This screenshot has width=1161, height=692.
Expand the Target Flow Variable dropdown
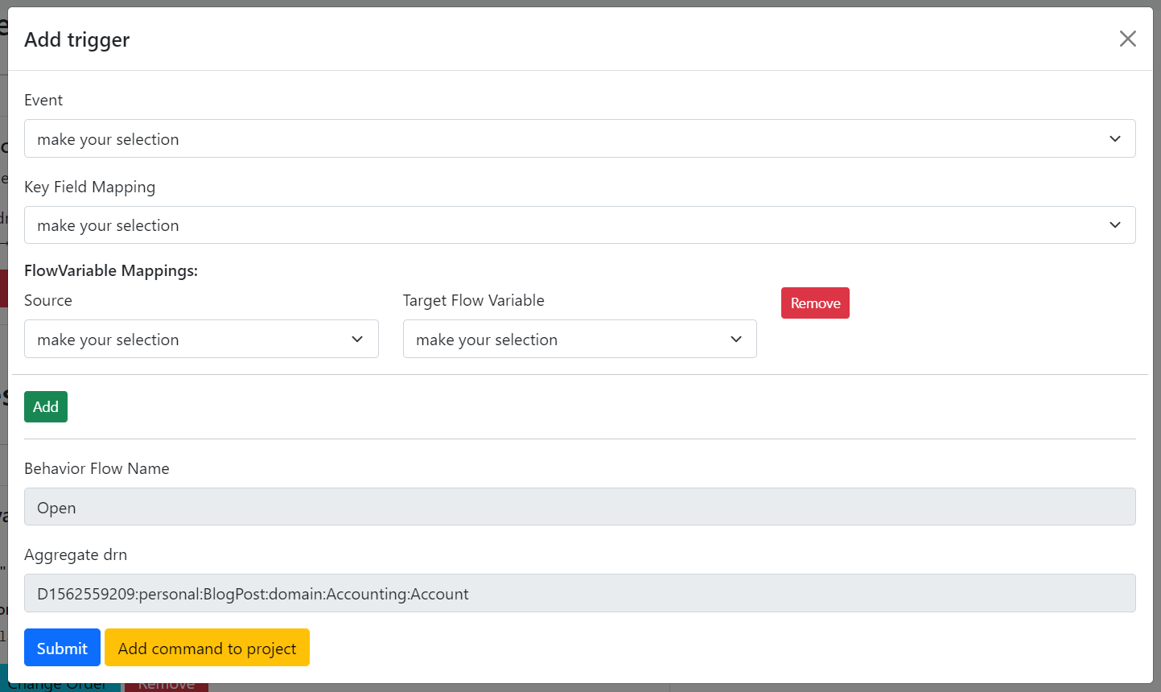click(579, 339)
